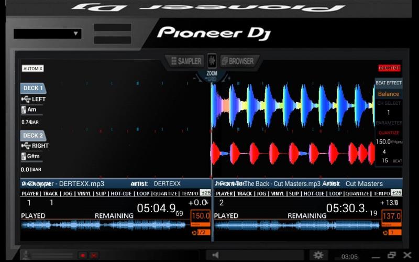Viewport: 419px width, 262px height.
Task: Adjust the microphone level slider
Action: coord(52,255)
